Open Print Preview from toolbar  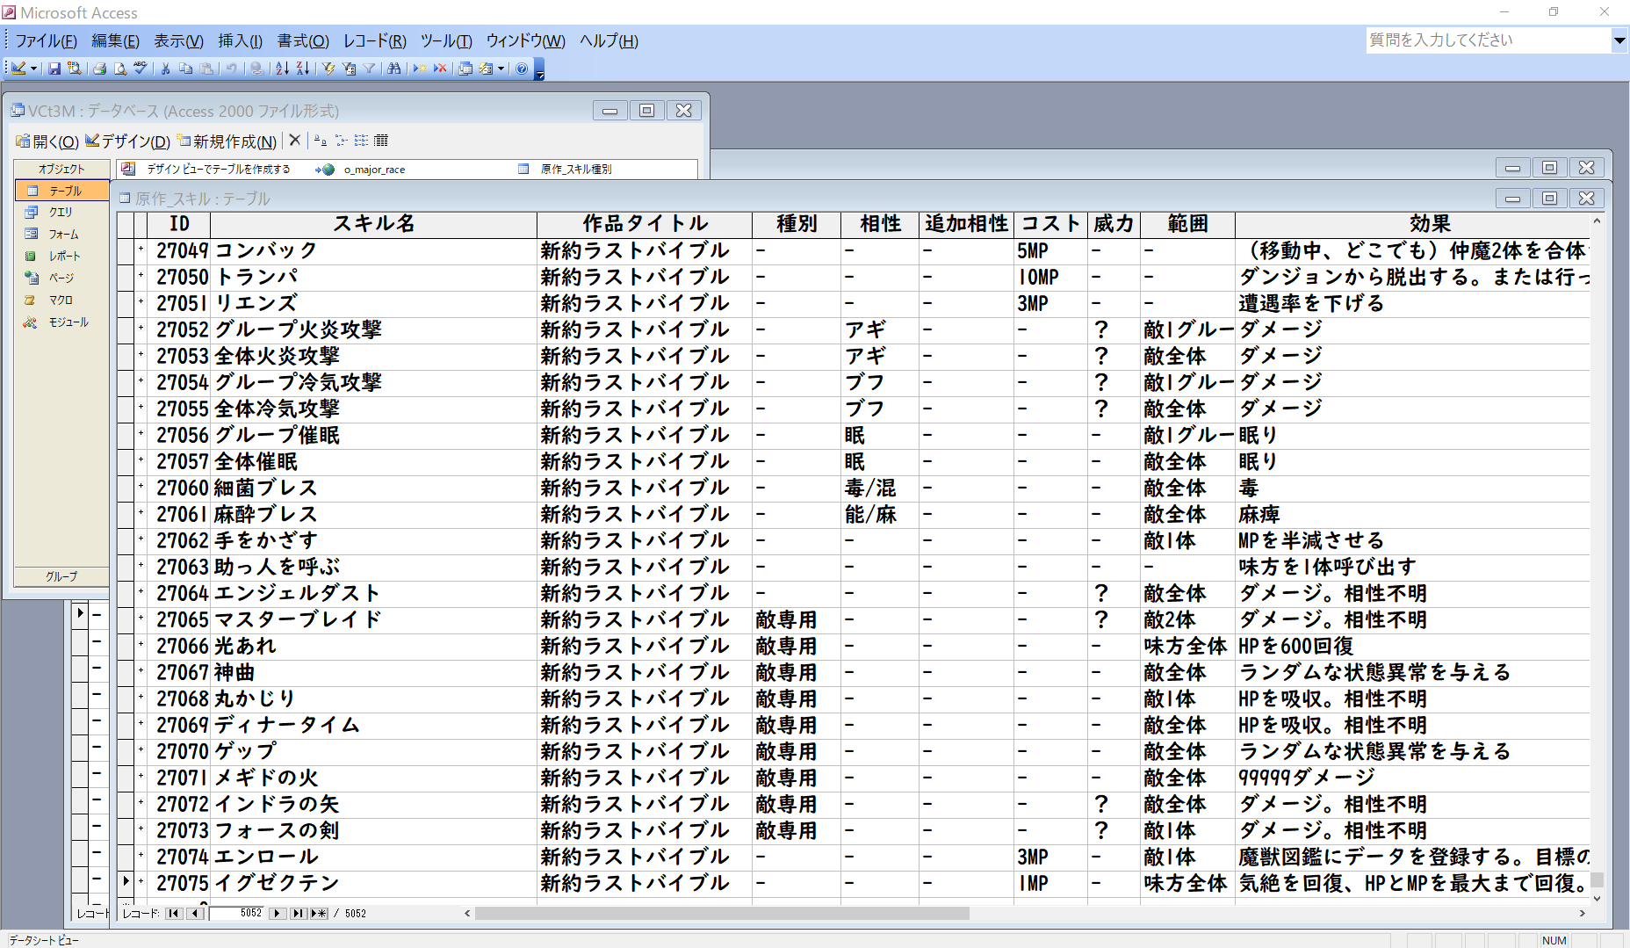(120, 69)
